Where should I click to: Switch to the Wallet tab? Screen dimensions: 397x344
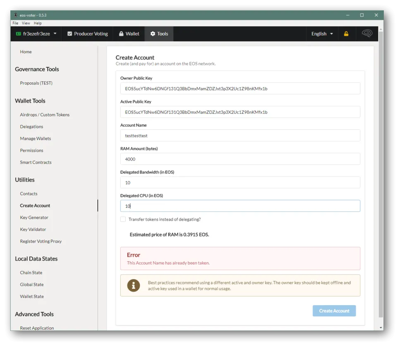tap(129, 33)
